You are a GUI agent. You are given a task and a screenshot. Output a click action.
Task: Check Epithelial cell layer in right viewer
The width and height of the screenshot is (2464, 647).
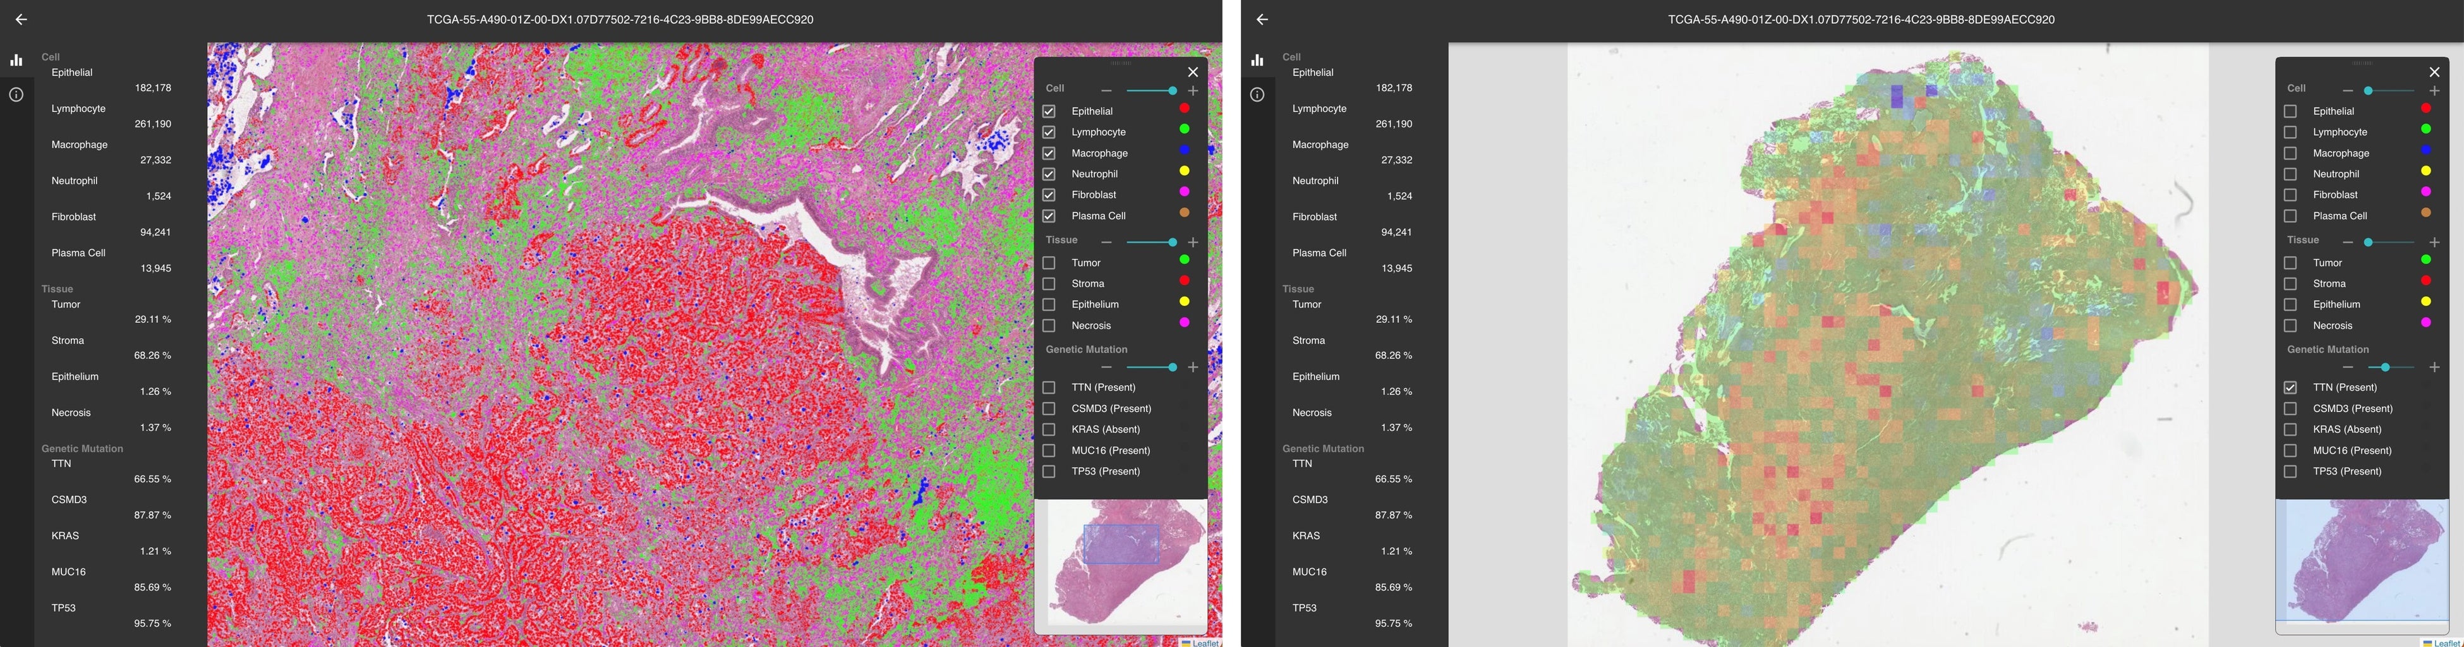click(2291, 111)
